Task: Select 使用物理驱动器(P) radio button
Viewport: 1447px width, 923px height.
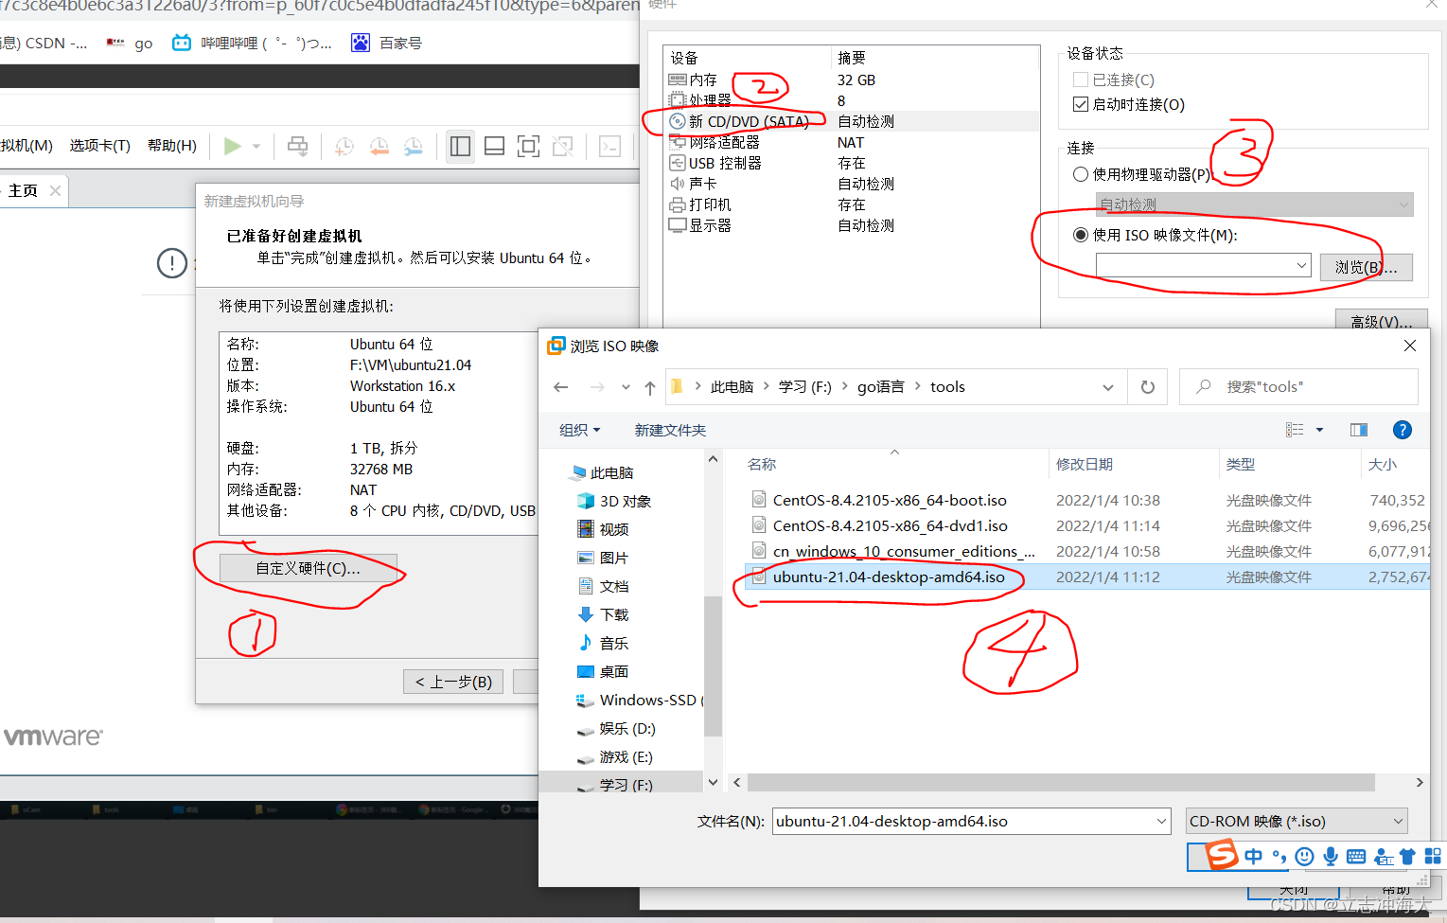Action: coord(1081,174)
